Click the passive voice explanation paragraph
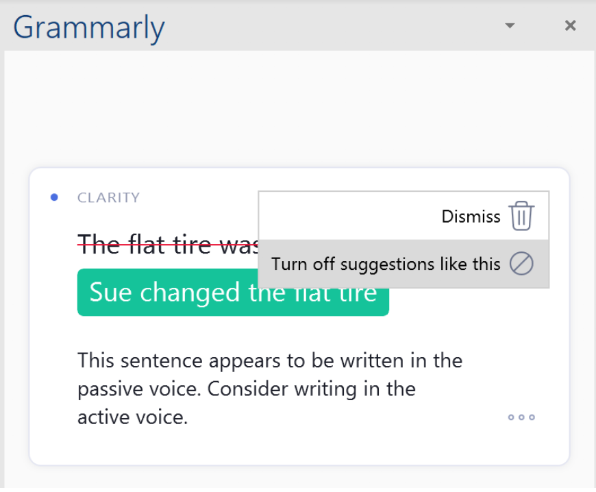This screenshot has width=596, height=492. pos(269,389)
